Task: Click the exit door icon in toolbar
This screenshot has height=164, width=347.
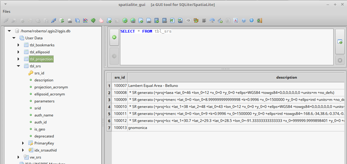Action: [x=260, y=21]
